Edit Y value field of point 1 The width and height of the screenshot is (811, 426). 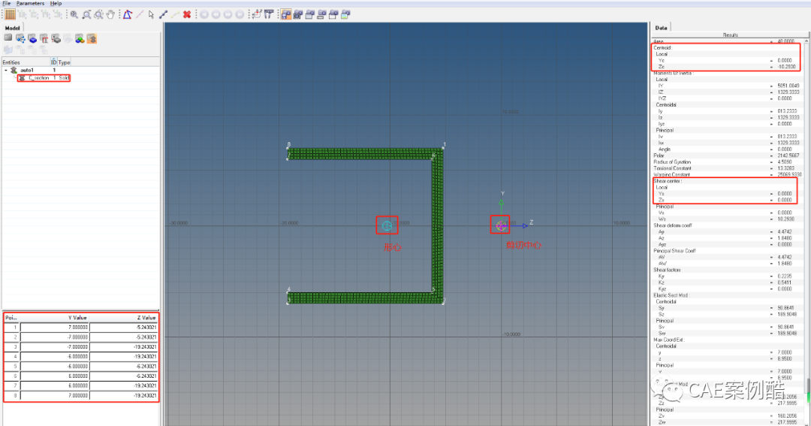(x=55, y=327)
